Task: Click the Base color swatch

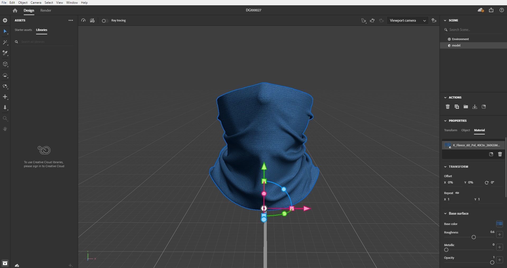Action: tap(499, 224)
